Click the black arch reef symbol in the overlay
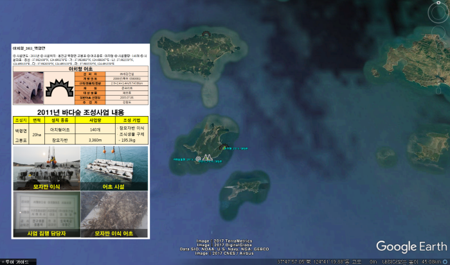 pyautogui.click(x=59, y=88)
